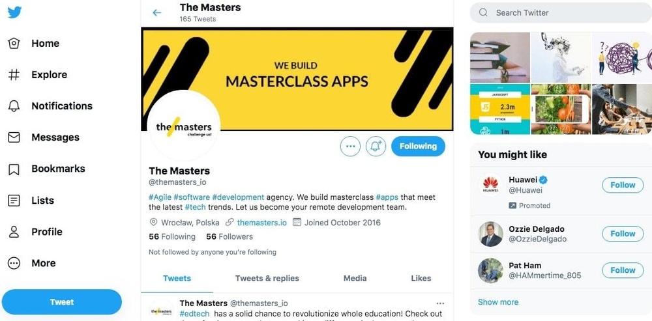Viewport: 652px width, 321px height.
Task: Open the themasters.io website link
Action: (262, 223)
